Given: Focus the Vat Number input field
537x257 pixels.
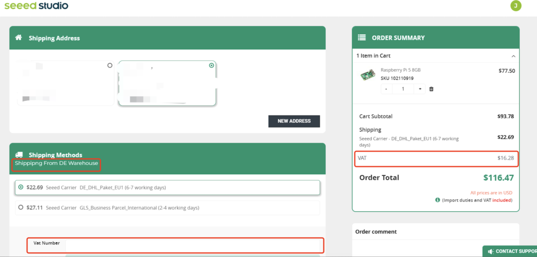Looking at the screenshot, I should (x=190, y=245).
